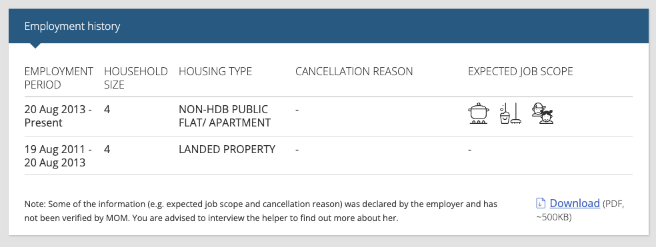Screen dimensions: 656x247
Task: Click the PDF download file icon
Action: (x=541, y=204)
